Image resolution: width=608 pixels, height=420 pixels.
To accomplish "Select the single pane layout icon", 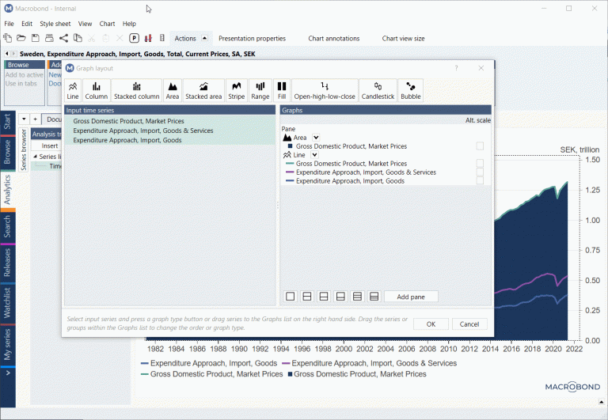I will (290, 297).
